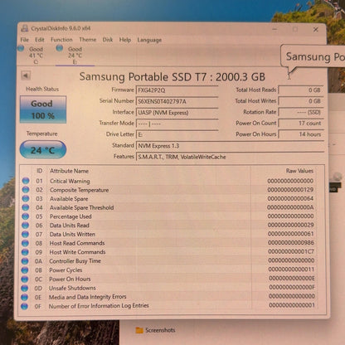
Task: Click the Percentage Used status orb
Action: click(26, 216)
